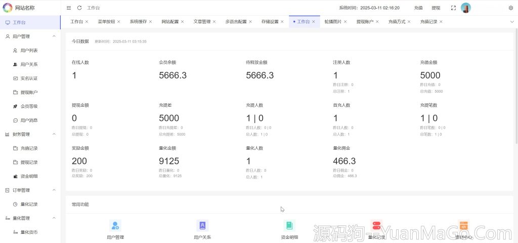Open 会员等级 in sidebar
The image size is (518, 243).
tap(30, 106)
